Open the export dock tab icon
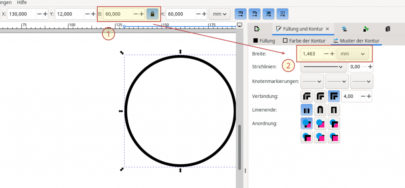 257,29
